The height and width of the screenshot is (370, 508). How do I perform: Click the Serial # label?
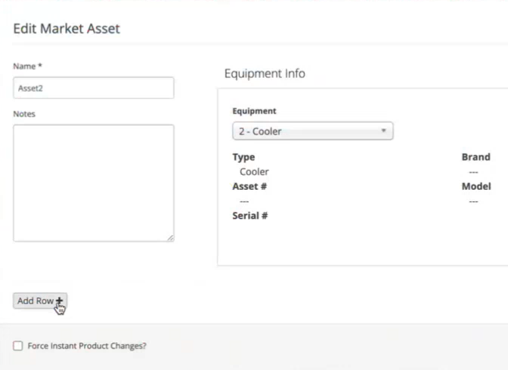250,216
